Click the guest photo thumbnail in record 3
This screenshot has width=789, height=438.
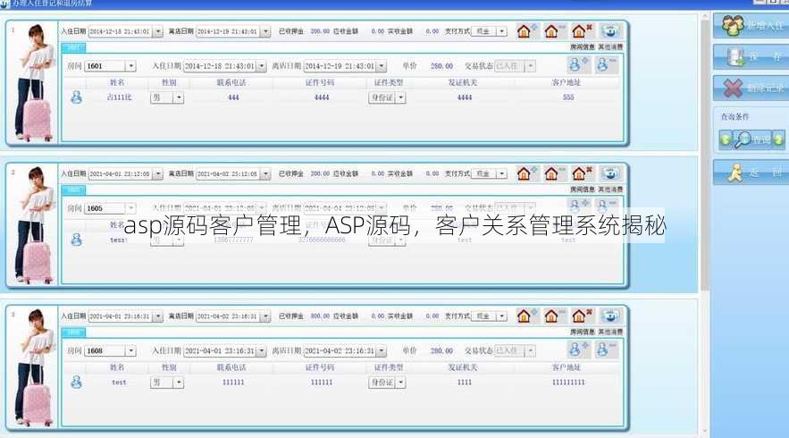(x=33, y=367)
